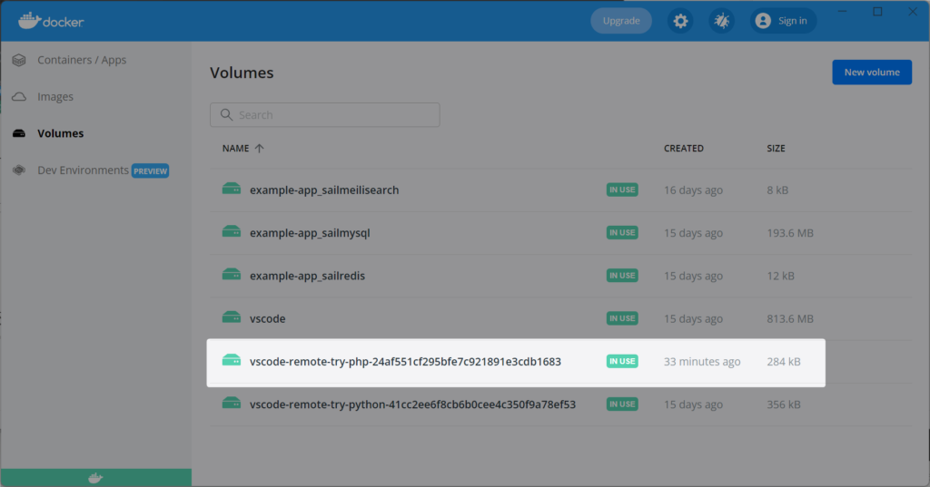Click the Upgrade button
This screenshot has height=487, width=930.
click(621, 22)
